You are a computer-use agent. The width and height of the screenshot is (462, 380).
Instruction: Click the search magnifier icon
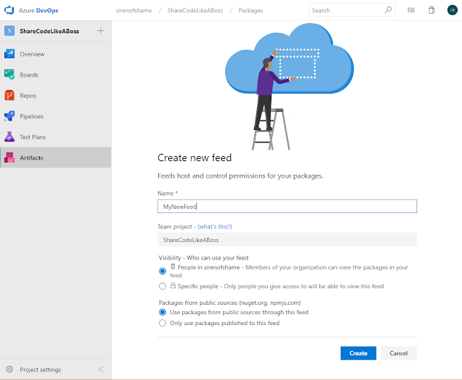388,10
